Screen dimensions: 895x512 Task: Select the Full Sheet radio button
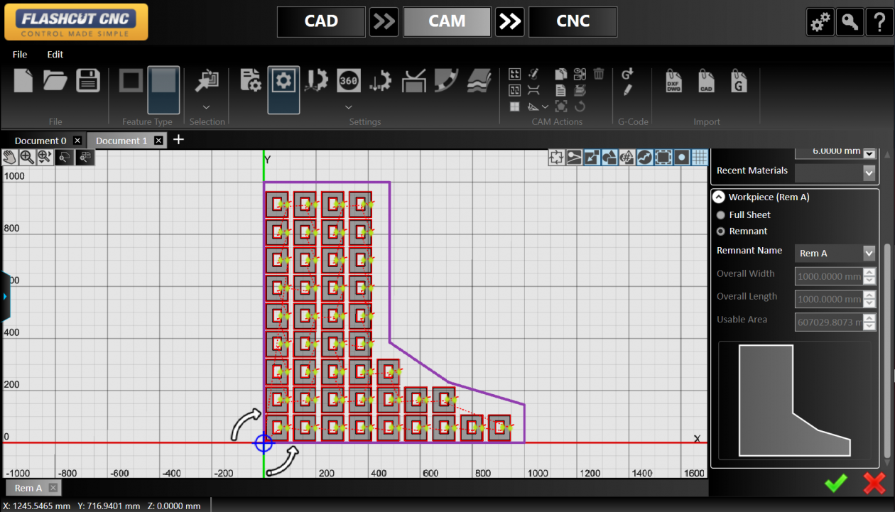[x=720, y=214]
